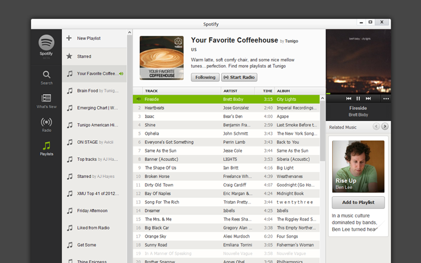Click the coffeehouse playlist cover art

[x=162, y=58]
